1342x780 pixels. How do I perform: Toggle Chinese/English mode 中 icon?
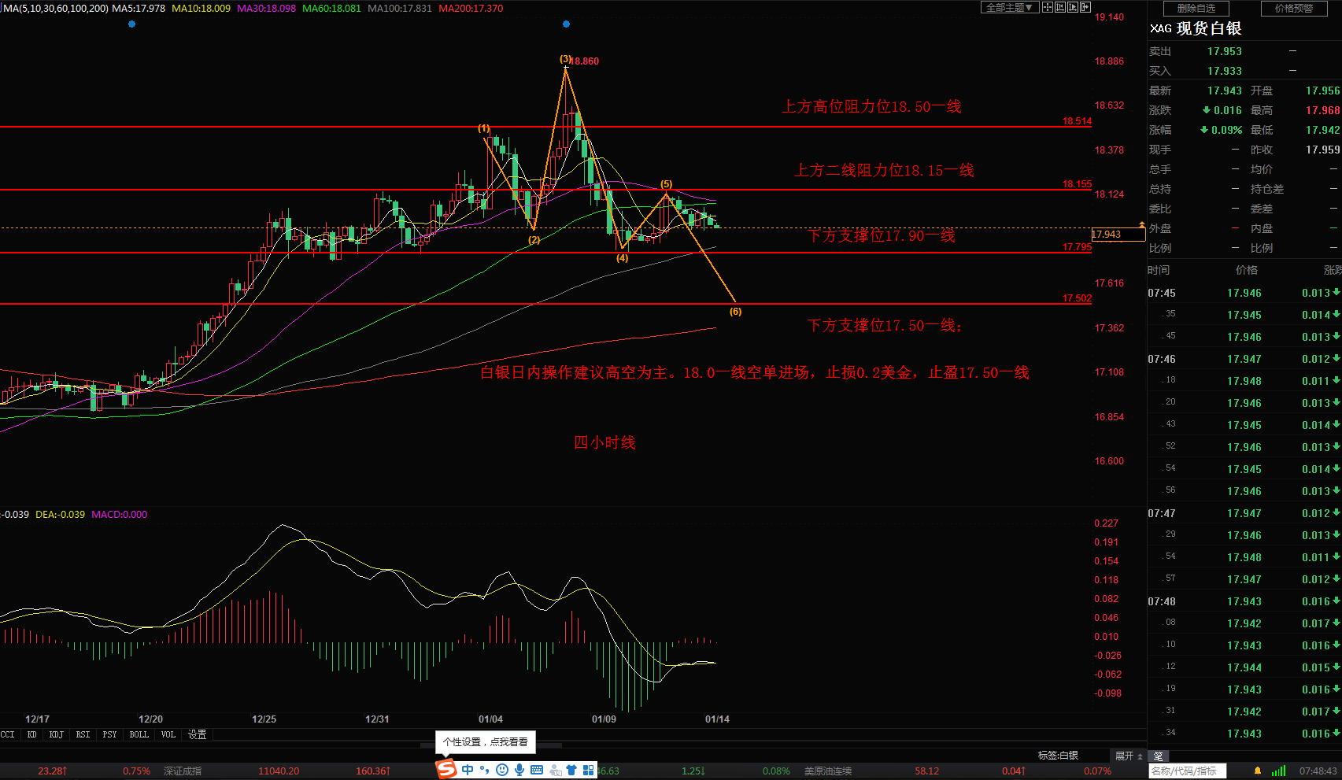[468, 770]
